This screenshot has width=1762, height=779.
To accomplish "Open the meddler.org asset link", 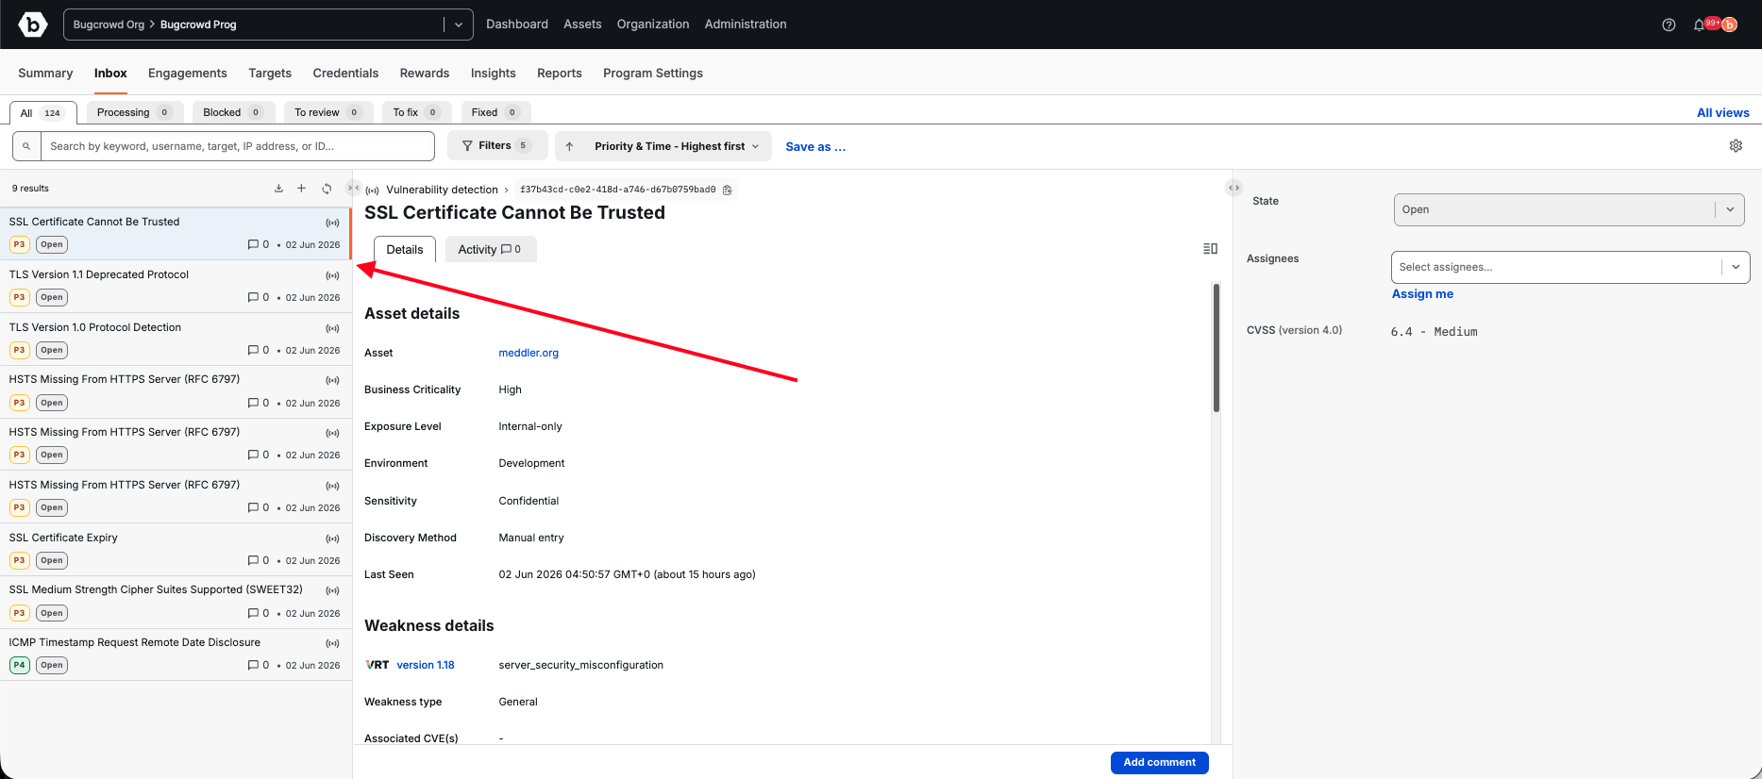I will pos(529,353).
